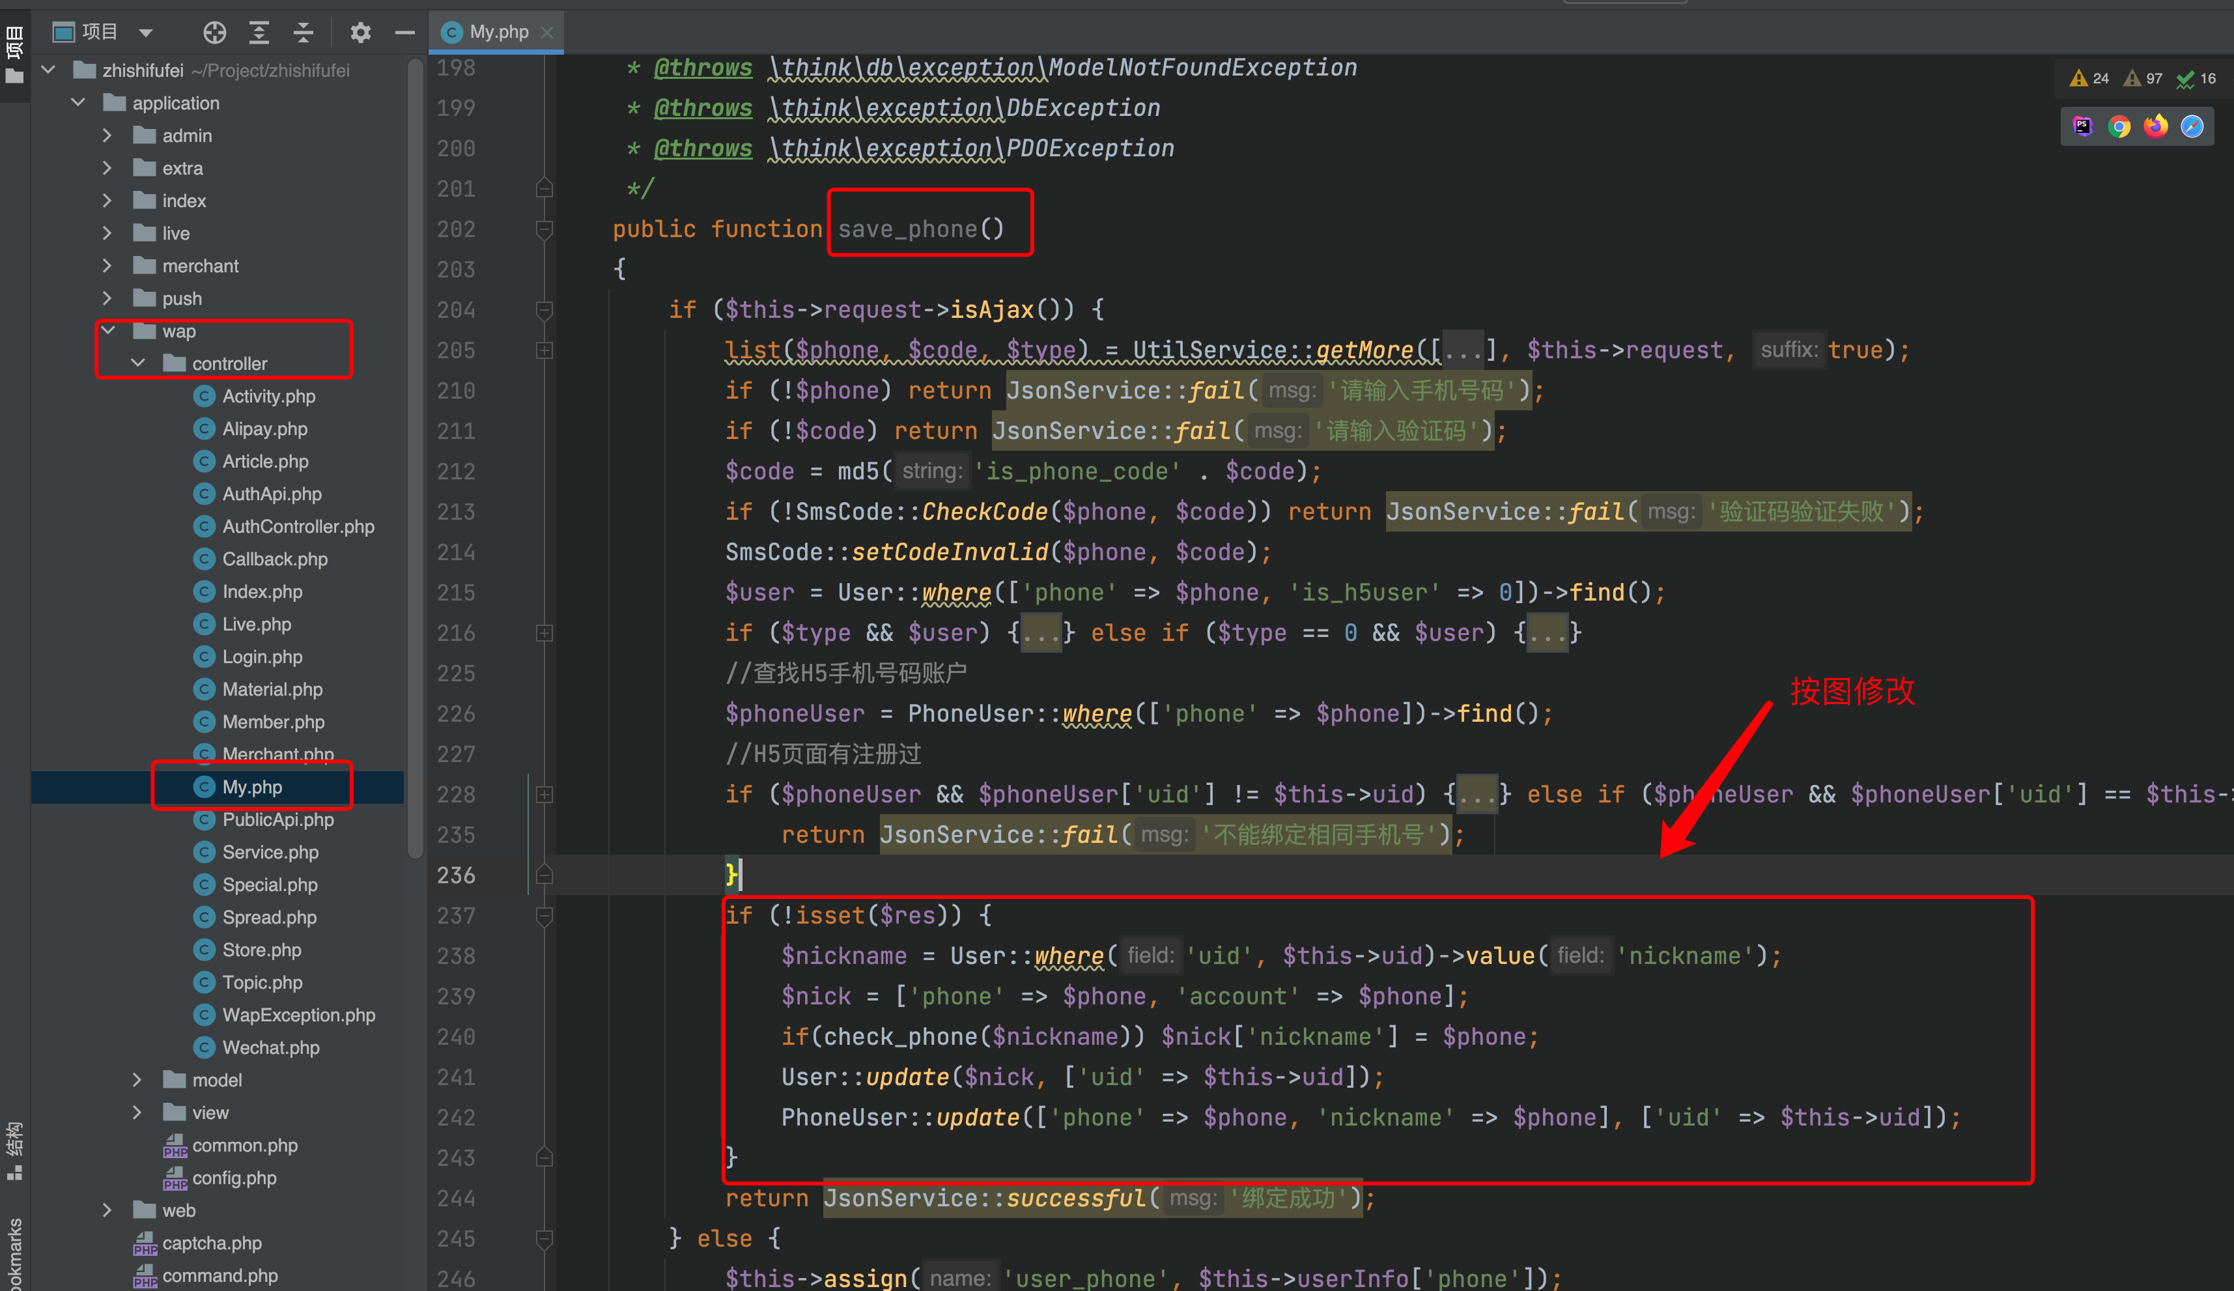
Task: Expand the view folder
Action: pyautogui.click(x=137, y=1113)
